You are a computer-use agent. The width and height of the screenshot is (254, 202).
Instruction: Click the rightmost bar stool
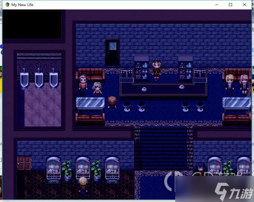tap(200, 106)
